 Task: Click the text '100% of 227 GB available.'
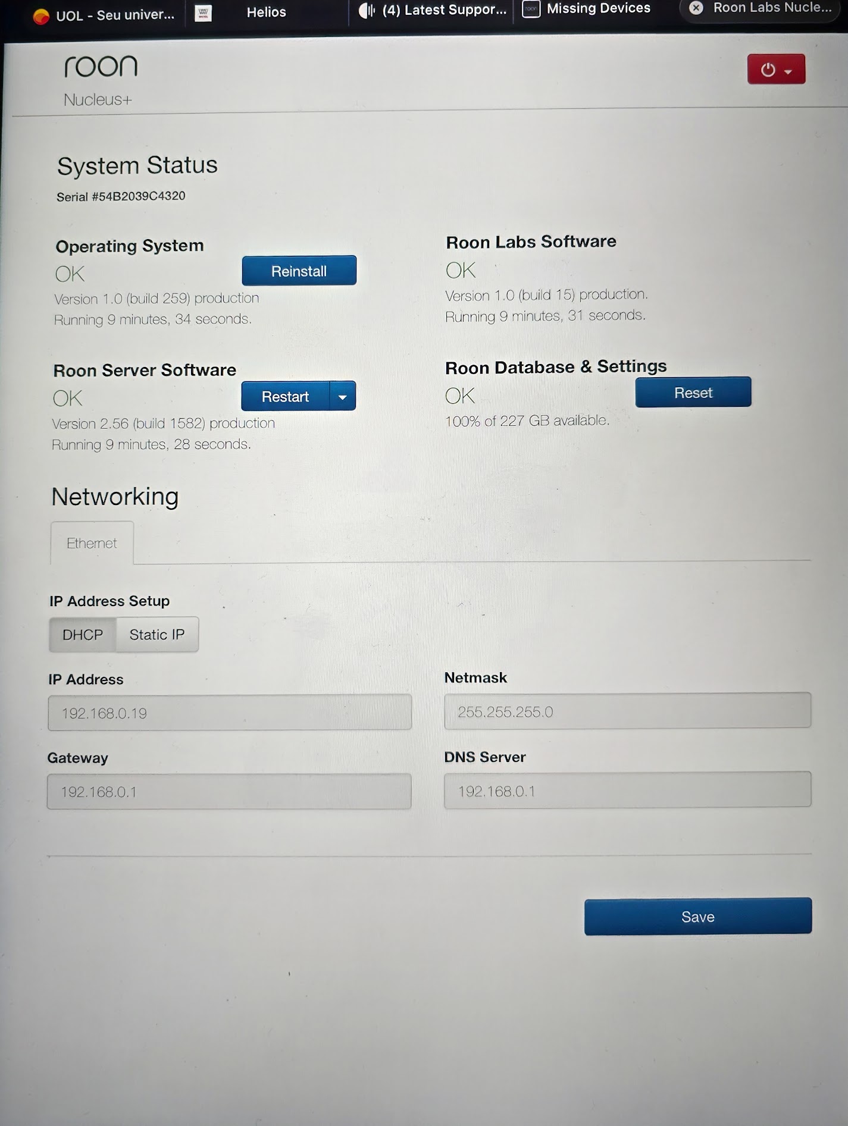point(527,421)
